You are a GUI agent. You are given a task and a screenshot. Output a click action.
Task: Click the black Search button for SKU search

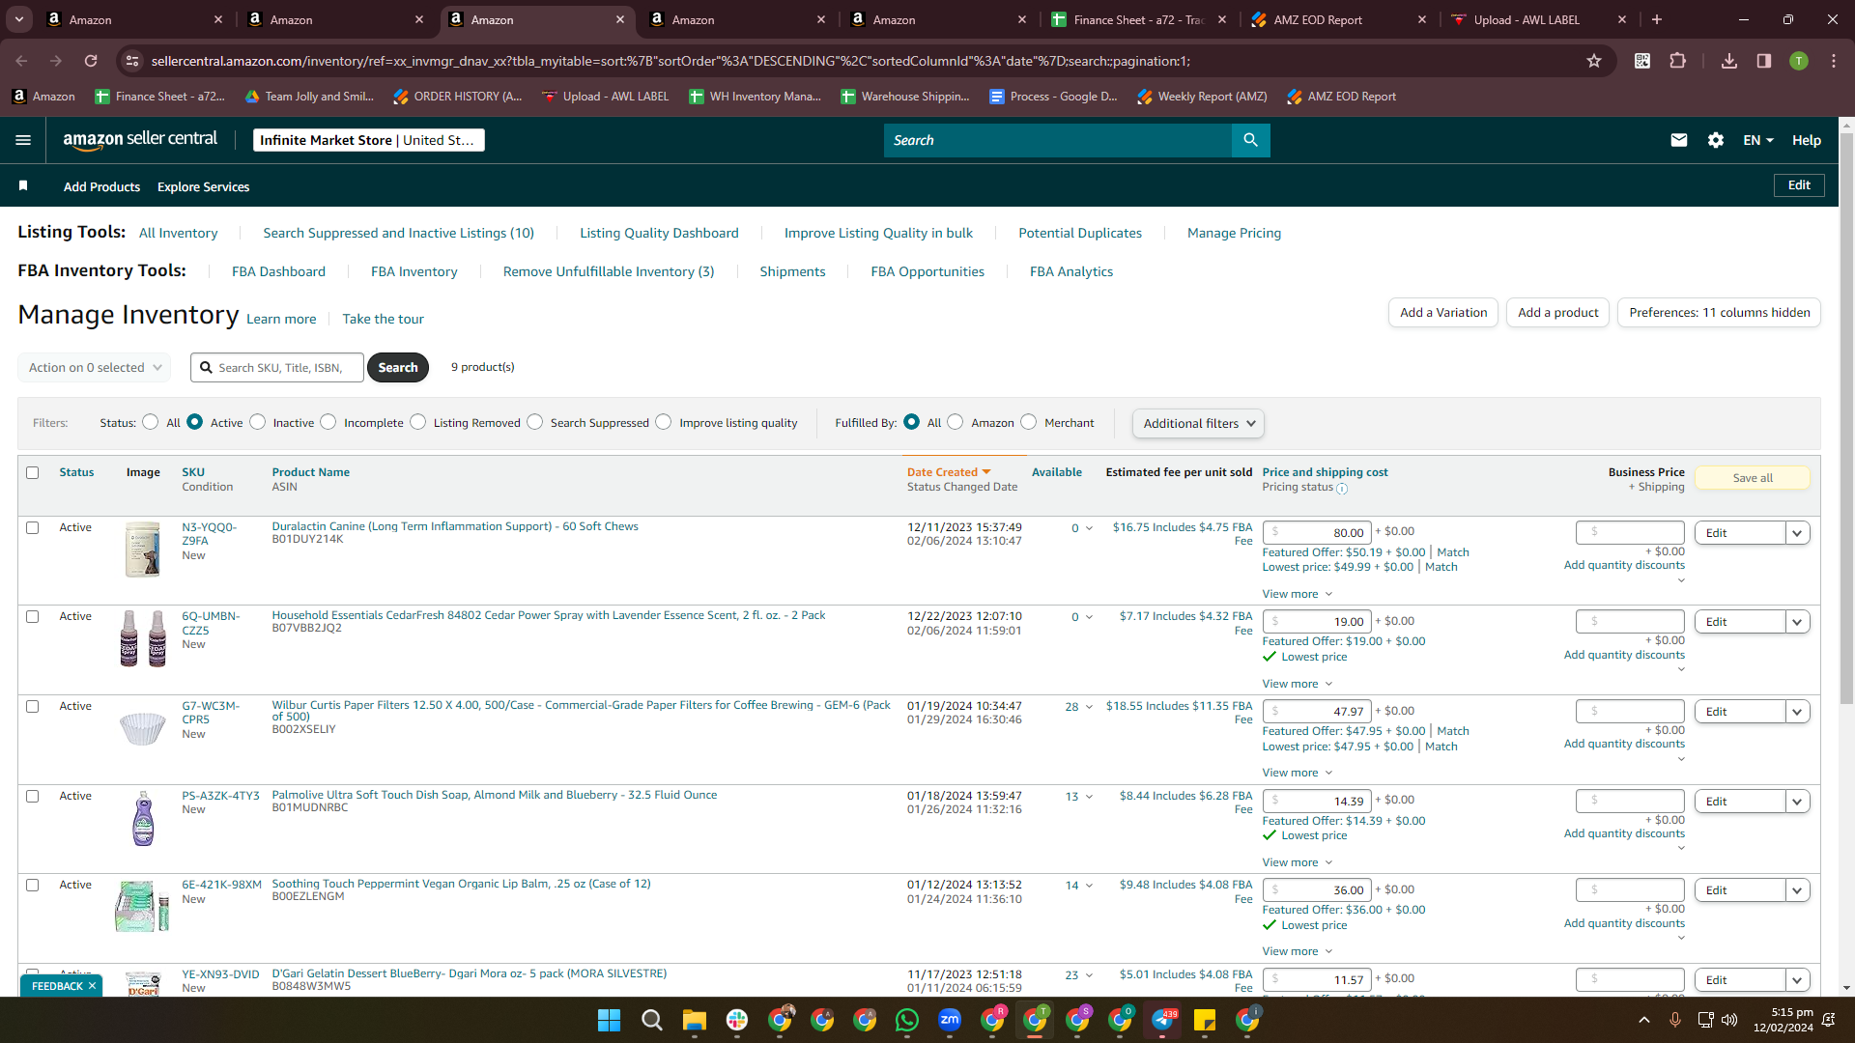[x=398, y=368]
